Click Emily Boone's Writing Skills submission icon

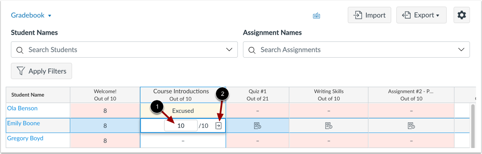[328, 126]
